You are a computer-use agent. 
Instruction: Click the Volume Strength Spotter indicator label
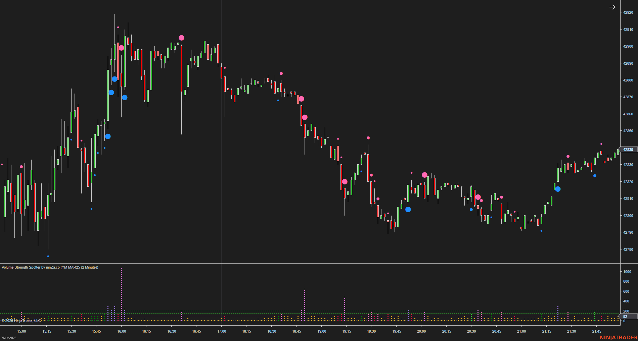(x=50, y=267)
